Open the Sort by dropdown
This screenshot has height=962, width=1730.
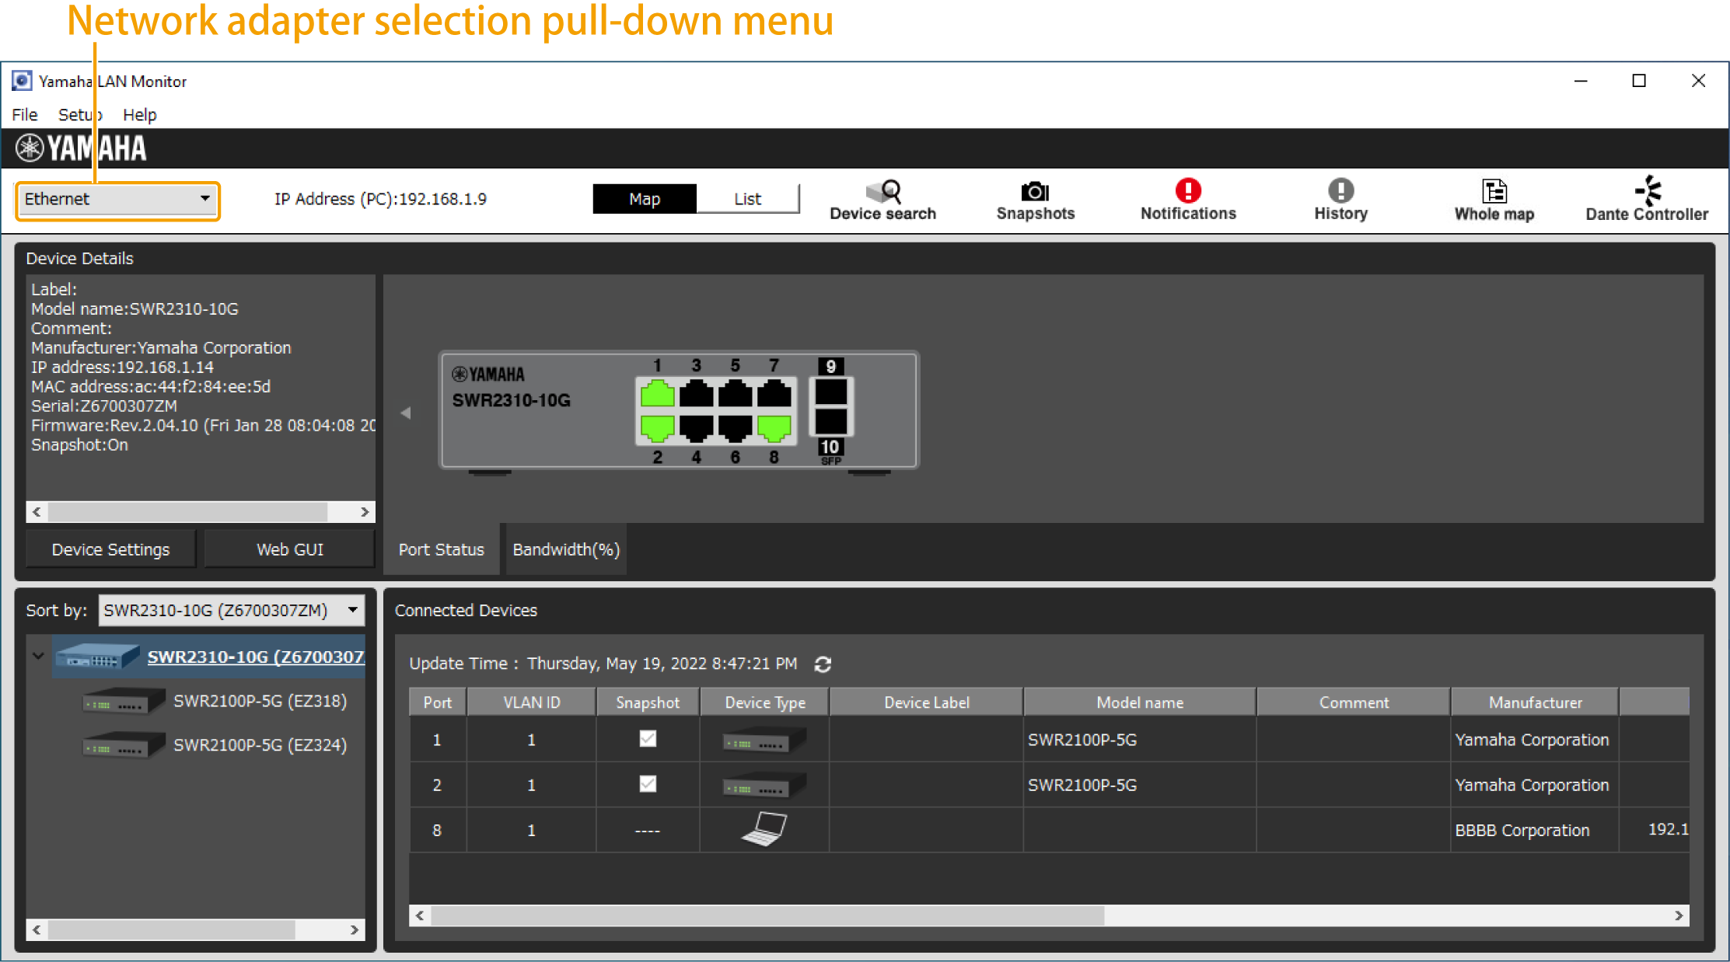[351, 610]
